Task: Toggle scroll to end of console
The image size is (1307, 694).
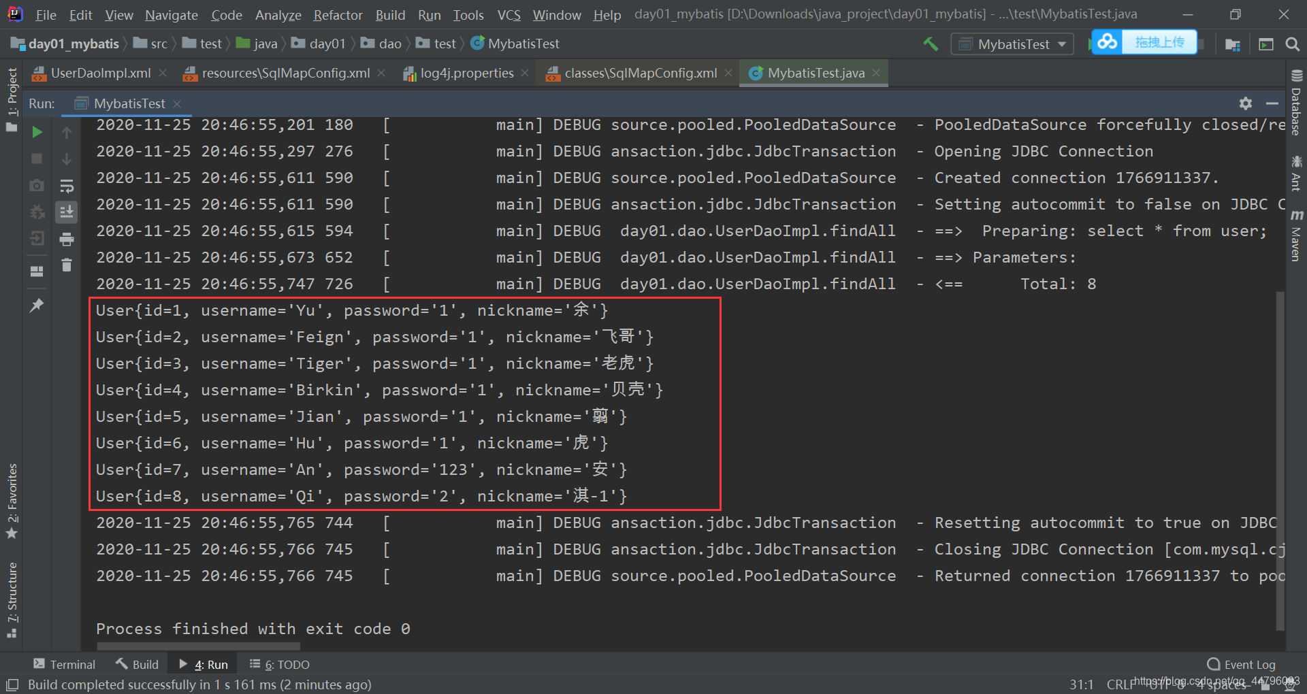Action: [67, 212]
